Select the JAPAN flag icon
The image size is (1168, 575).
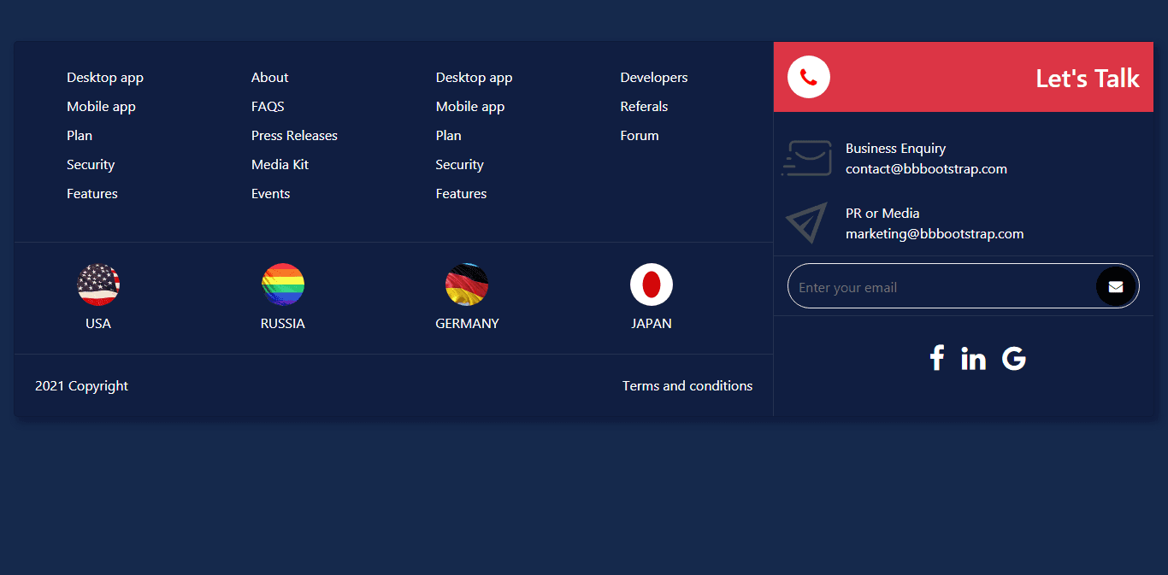click(652, 285)
